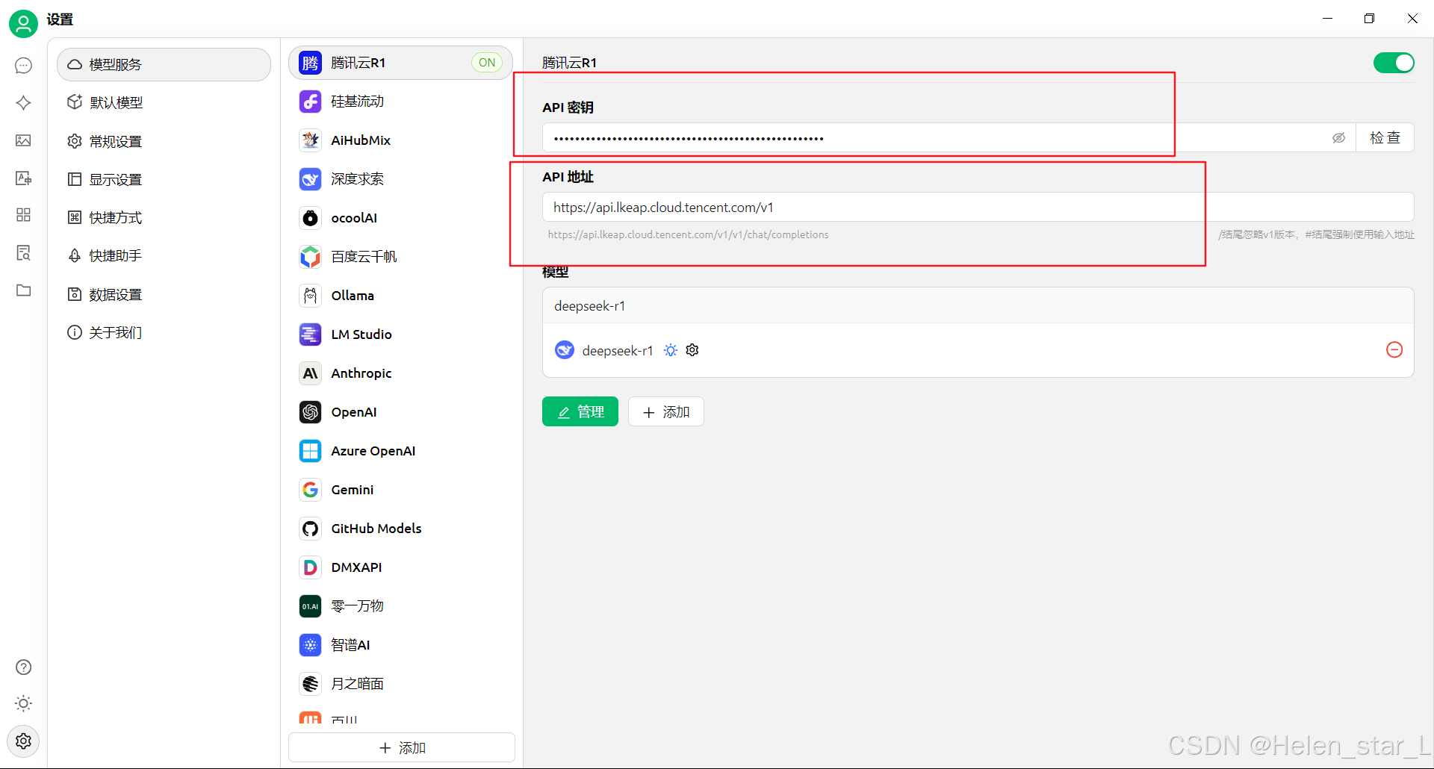
Task: Show the API key with eye icon
Action: (x=1338, y=138)
